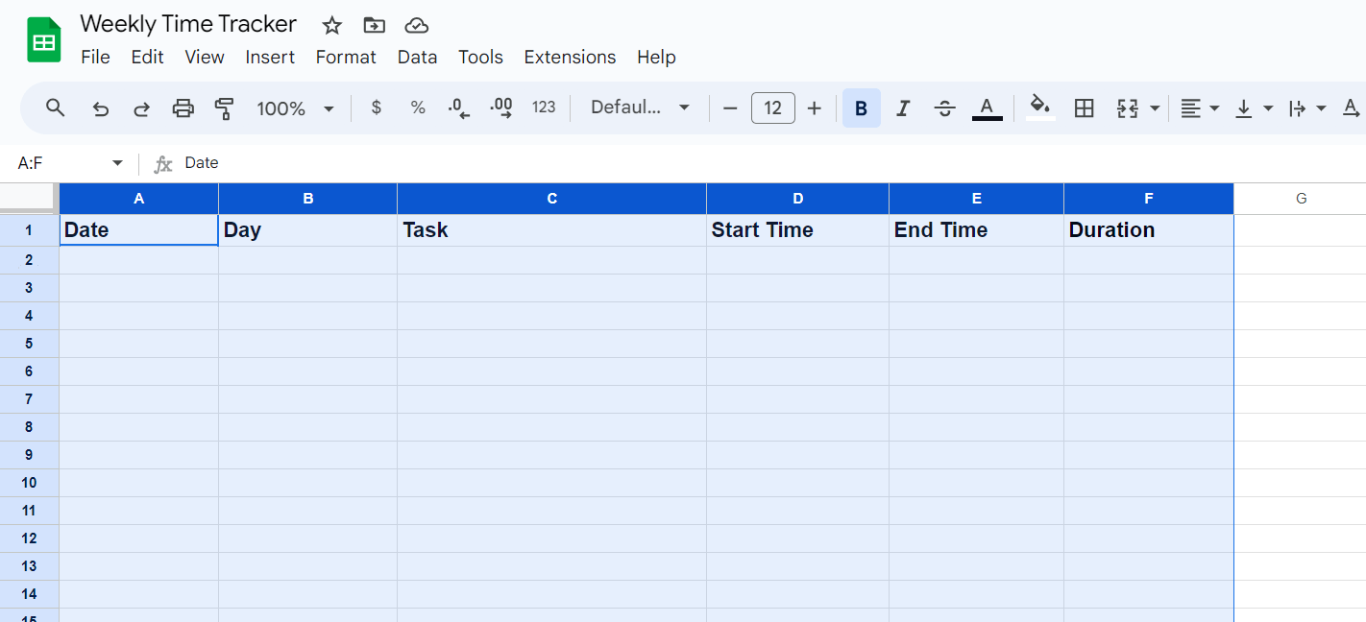Click the format as currency dollar icon
Image resolution: width=1366 pixels, height=622 pixels.
[x=377, y=108]
